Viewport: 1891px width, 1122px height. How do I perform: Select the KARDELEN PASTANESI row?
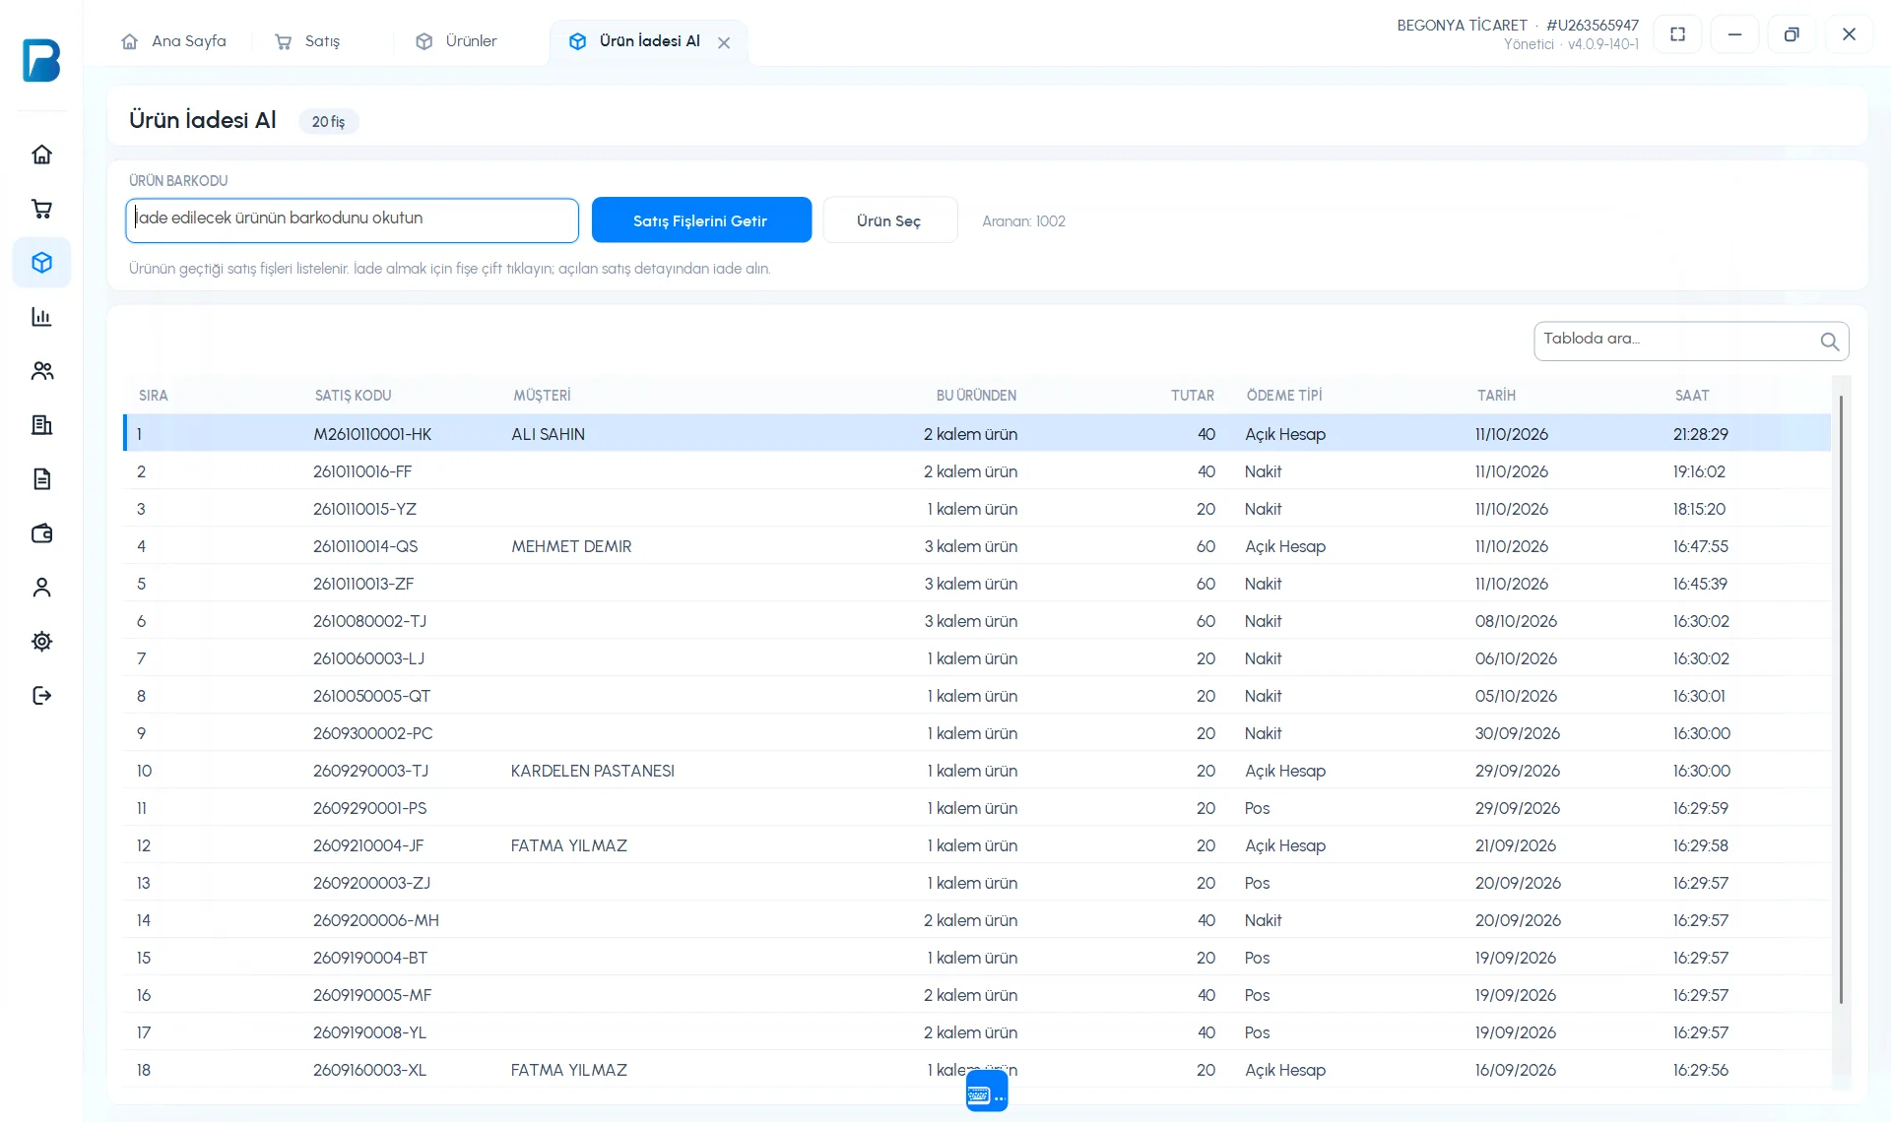coord(977,771)
